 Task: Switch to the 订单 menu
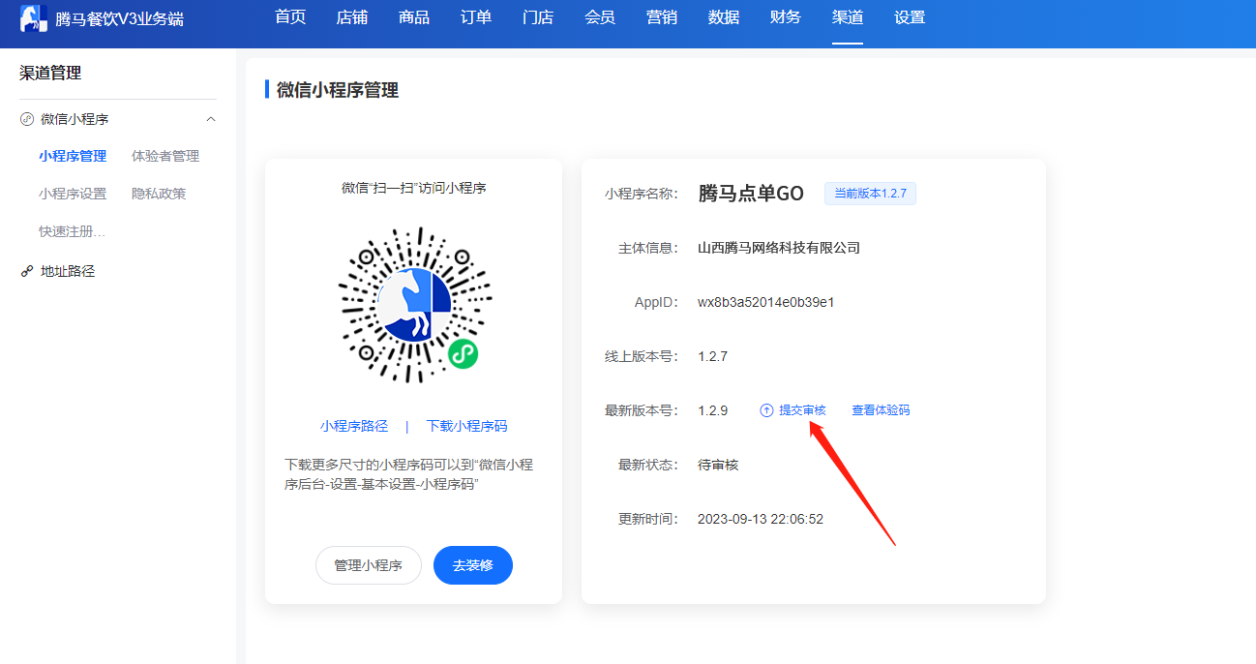(x=476, y=17)
